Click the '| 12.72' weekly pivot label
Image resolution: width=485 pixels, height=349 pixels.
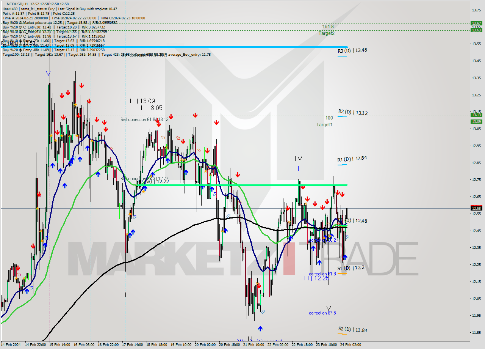(x=161, y=182)
